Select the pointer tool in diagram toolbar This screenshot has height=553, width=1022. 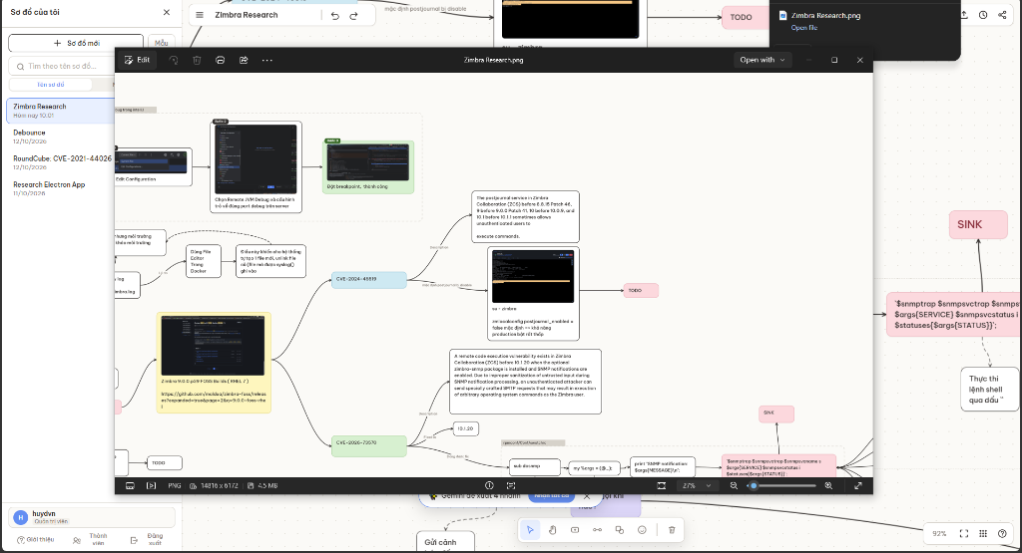pos(530,529)
